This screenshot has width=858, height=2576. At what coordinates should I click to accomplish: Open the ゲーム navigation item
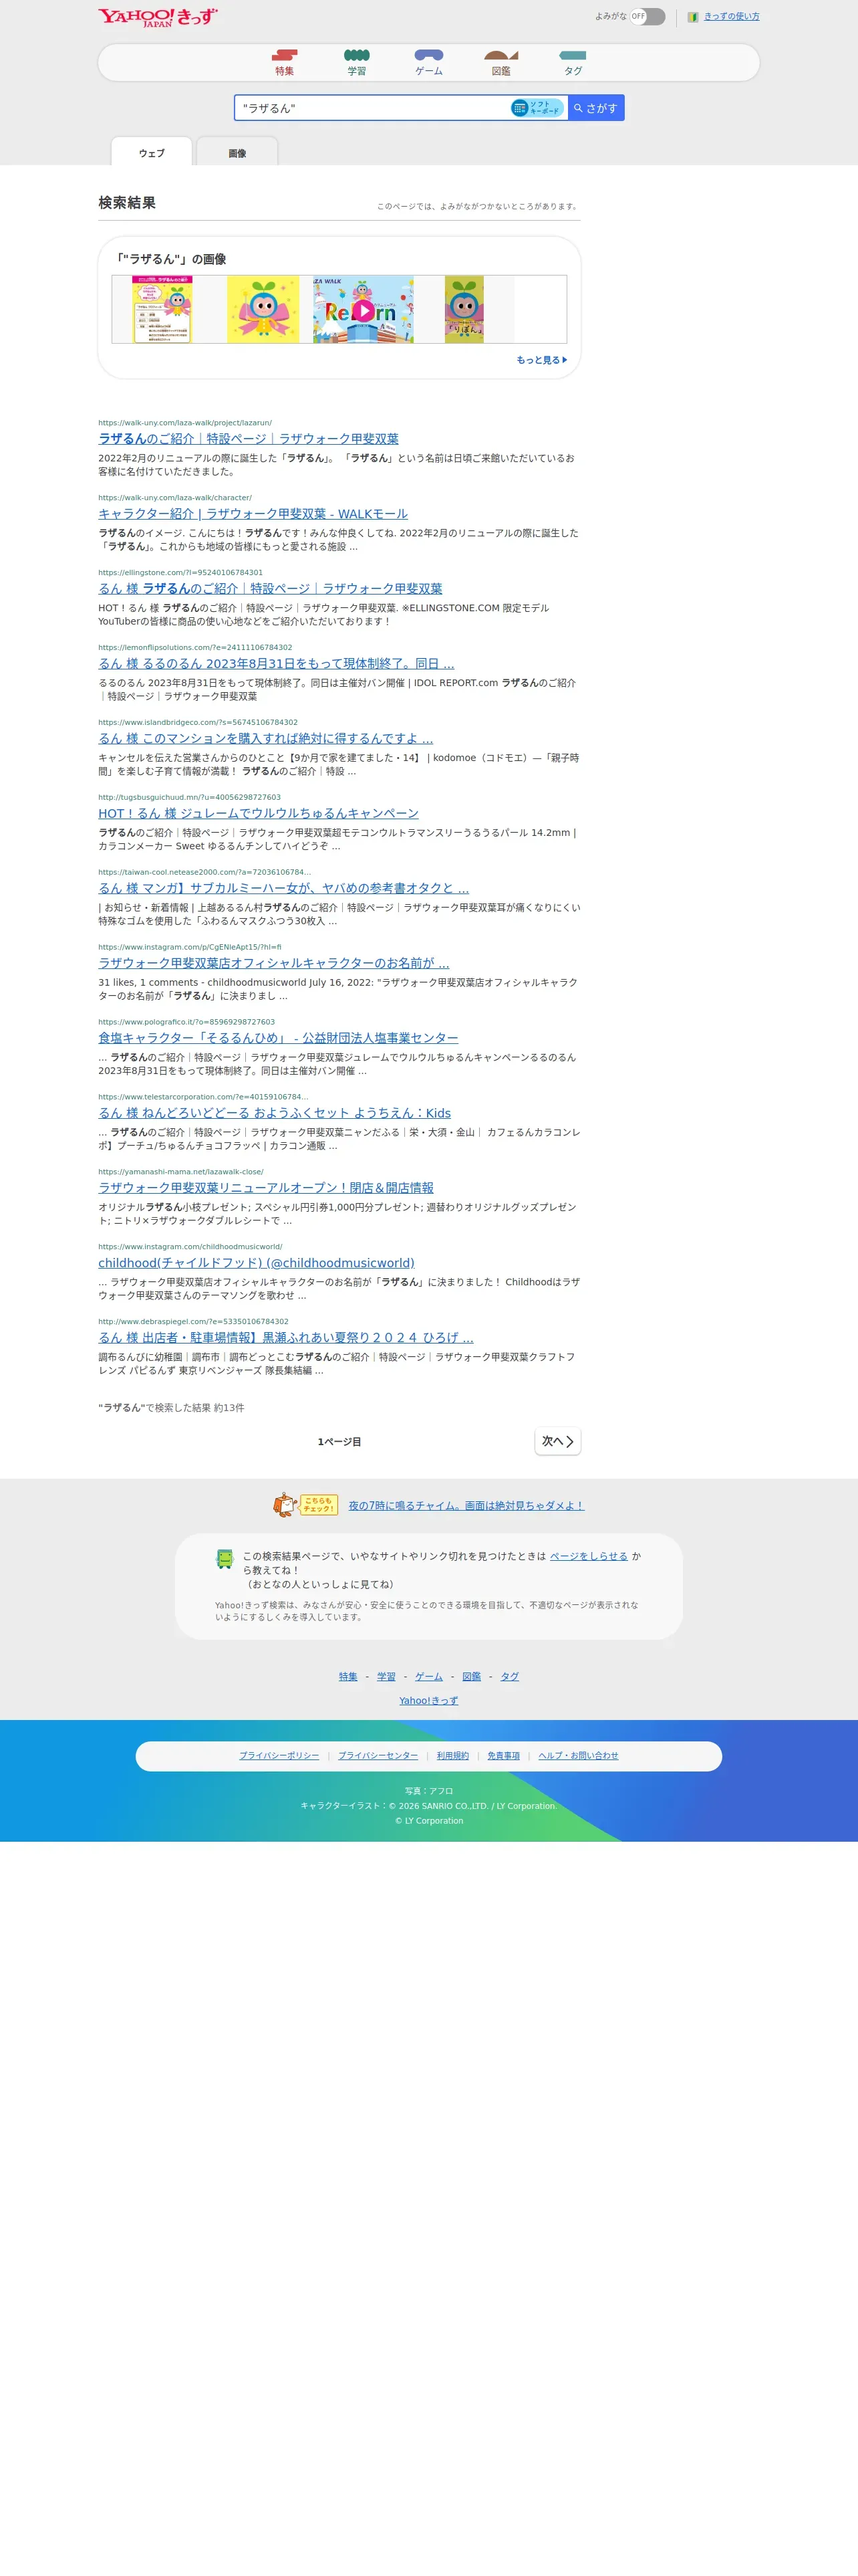(428, 63)
